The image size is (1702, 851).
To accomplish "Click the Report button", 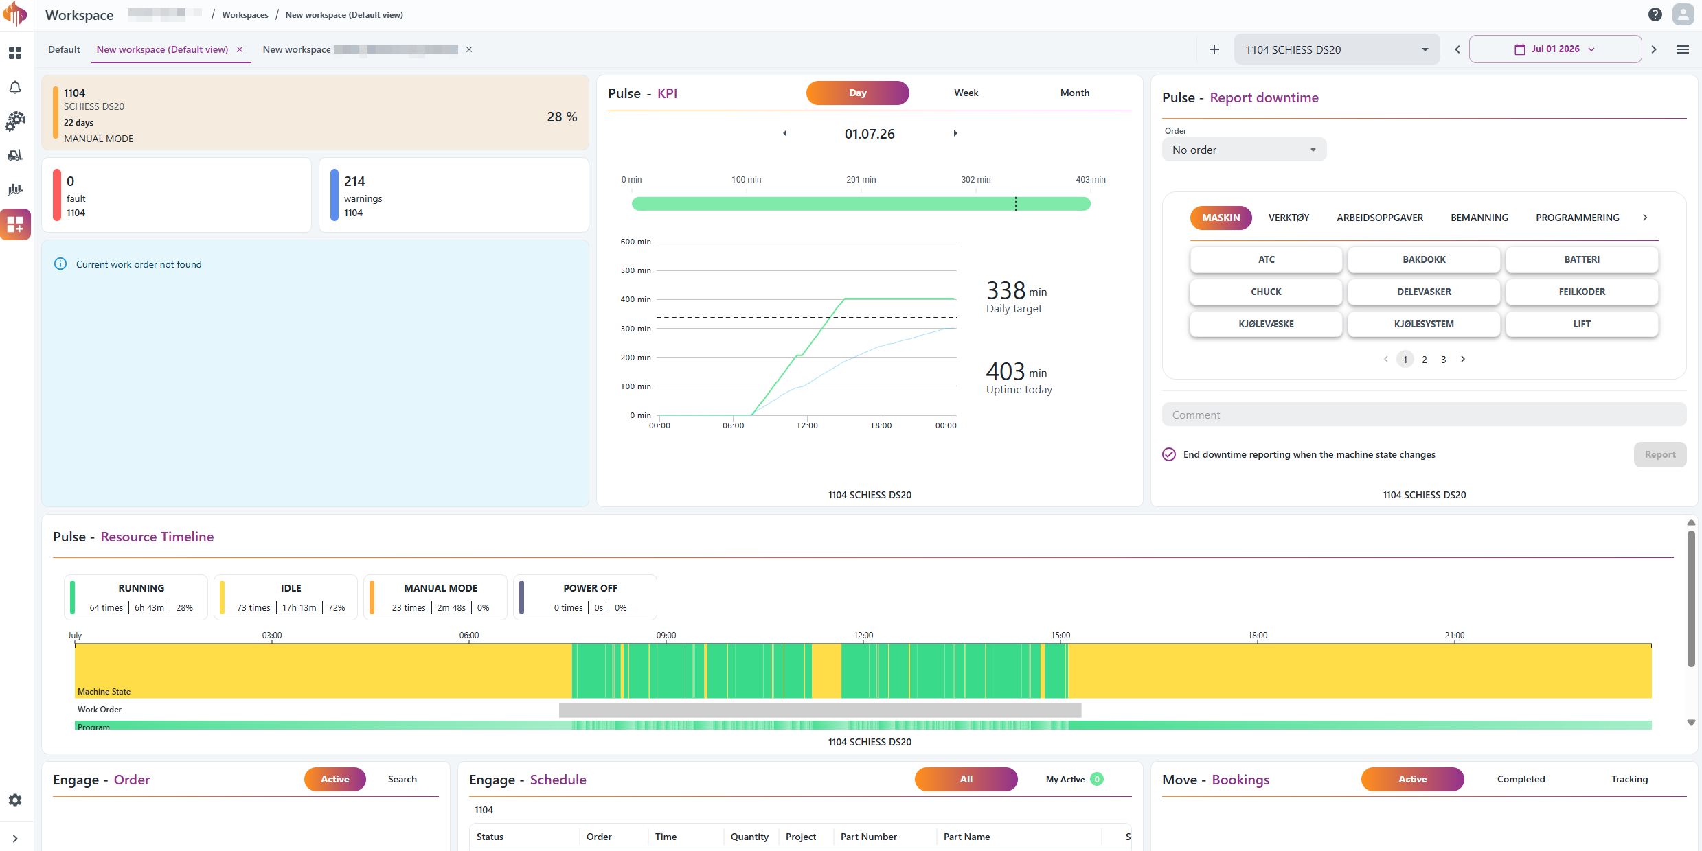I will click(x=1660, y=454).
